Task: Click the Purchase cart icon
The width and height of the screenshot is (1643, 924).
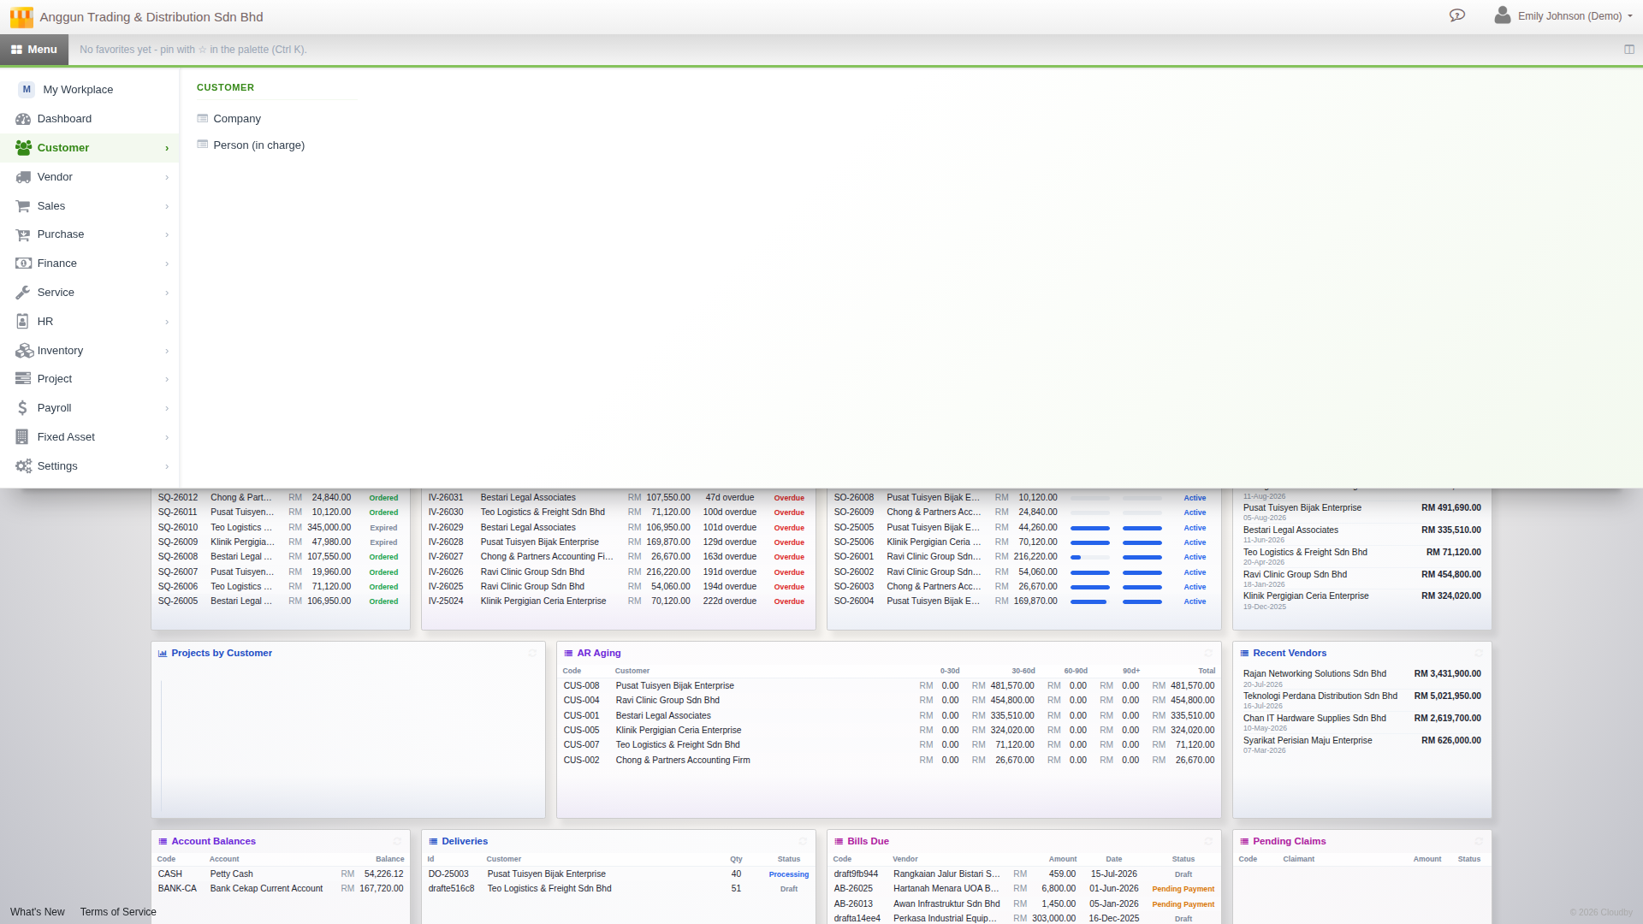Action: point(23,234)
